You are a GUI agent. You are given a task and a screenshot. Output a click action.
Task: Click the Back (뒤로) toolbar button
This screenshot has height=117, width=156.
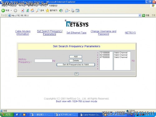(5, 10)
